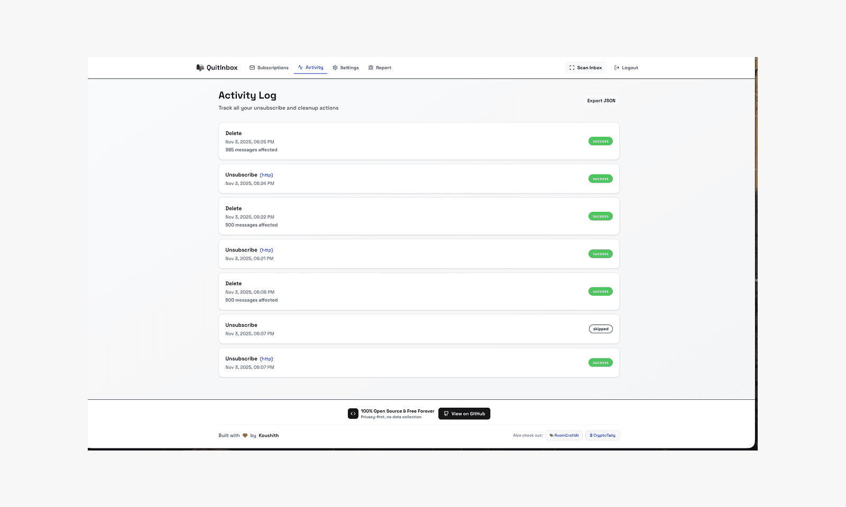This screenshot has width=846, height=507.
Task: Click the code brackets icon near Open Source text
Action: [353, 413]
